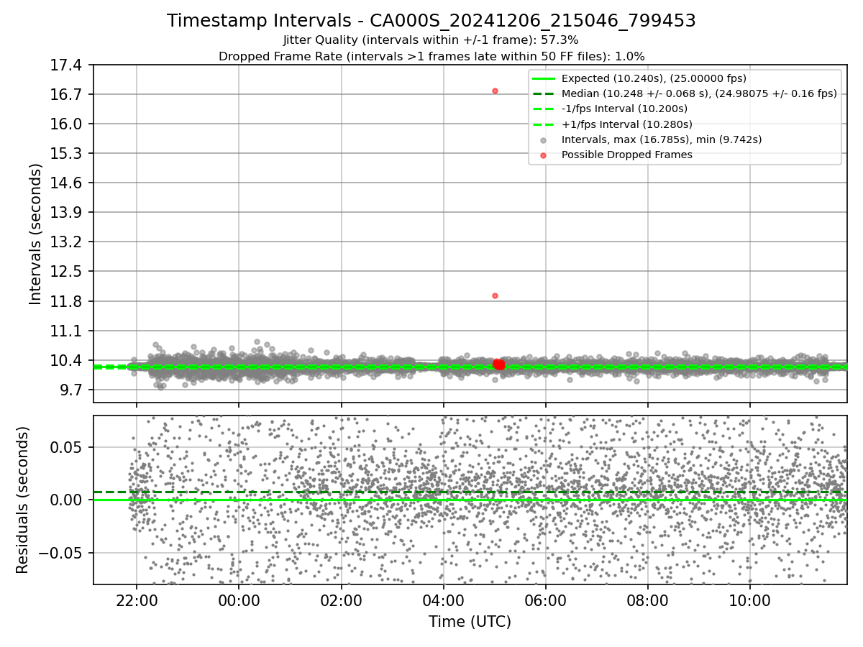
Task: Click the 02:00 time tick label
Action: 341,600
